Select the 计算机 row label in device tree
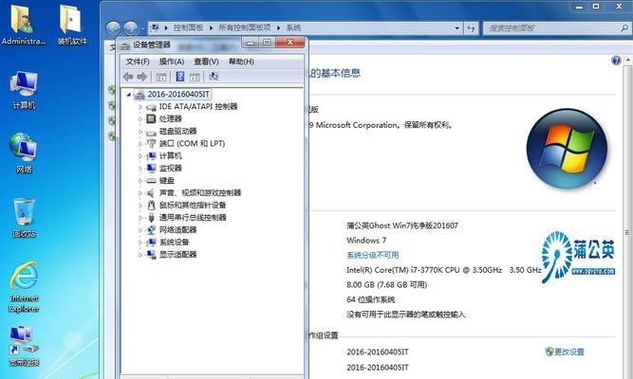Screen dimensions: 633x379 coord(171,156)
